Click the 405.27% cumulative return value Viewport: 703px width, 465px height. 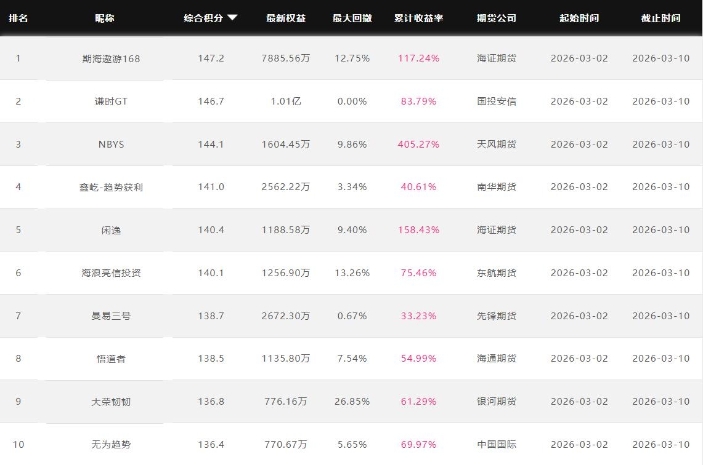[x=419, y=145]
